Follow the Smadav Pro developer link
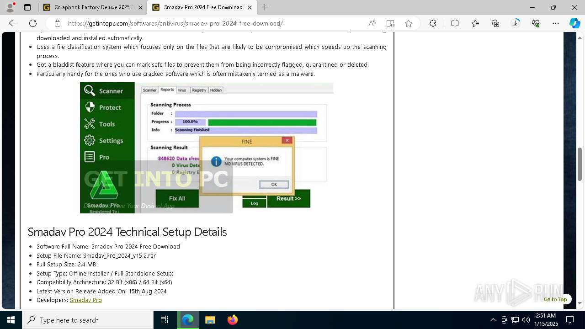Image resolution: width=585 pixels, height=329 pixels. (x=86, y=300)
